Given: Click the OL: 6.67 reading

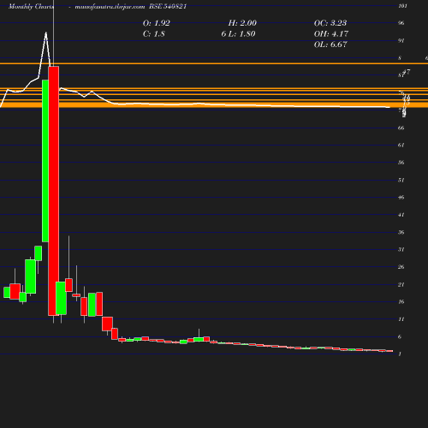Looking at the screenshot, I should point(330,45).
